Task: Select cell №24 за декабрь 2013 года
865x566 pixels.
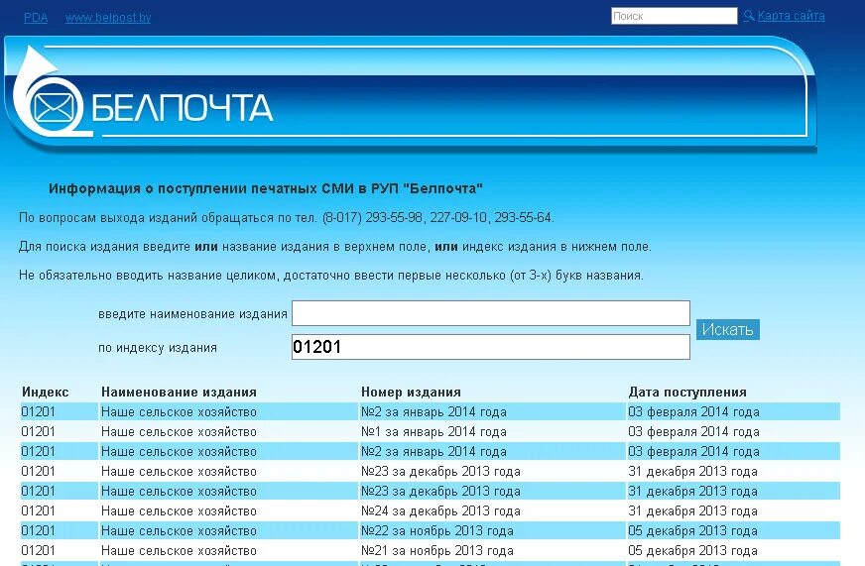Action: (440, 510)
